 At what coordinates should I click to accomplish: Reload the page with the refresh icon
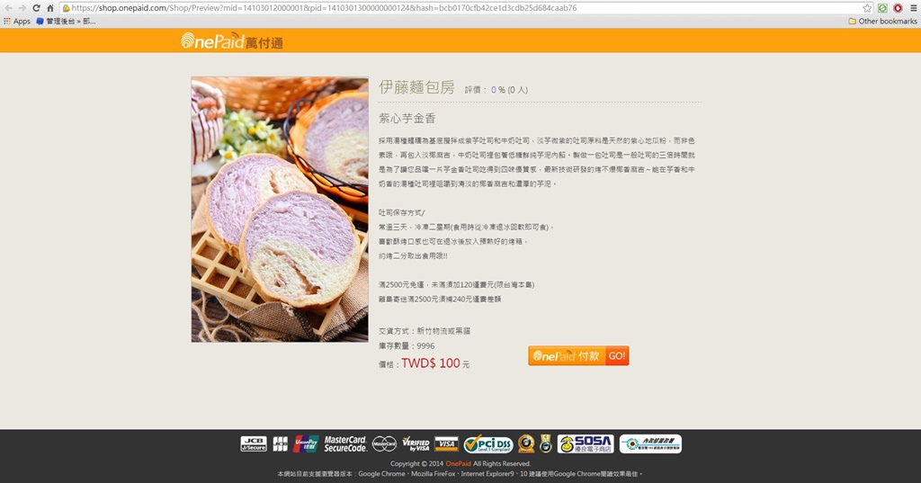[36, 8]
